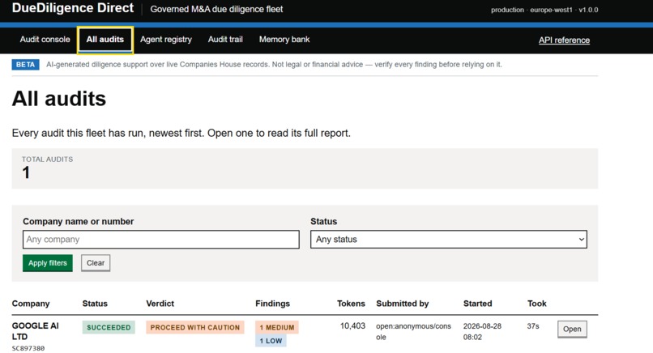
Task: Click the Tokens column header
Action: [351, 304]
